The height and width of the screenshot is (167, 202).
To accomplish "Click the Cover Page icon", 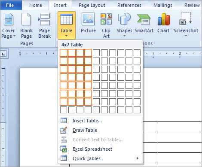I will pyautogui.click(x=9, y=19).
